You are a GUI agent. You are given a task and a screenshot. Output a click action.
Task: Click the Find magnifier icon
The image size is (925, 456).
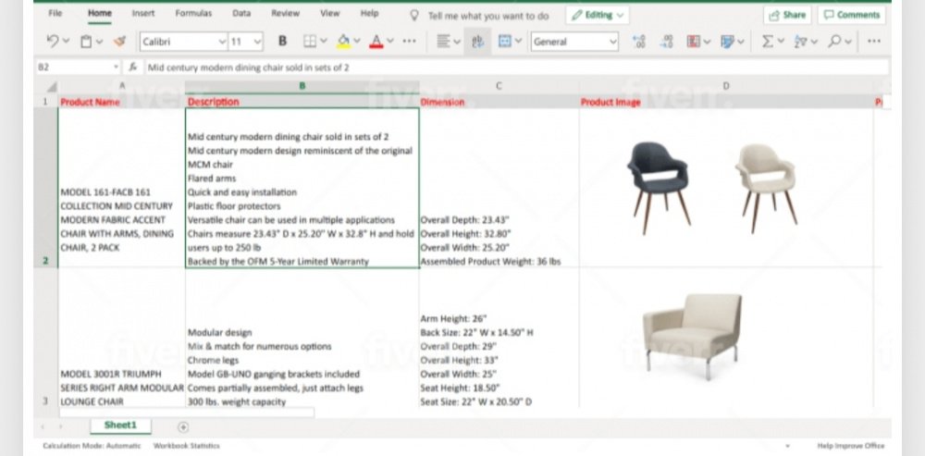point(835,42)
